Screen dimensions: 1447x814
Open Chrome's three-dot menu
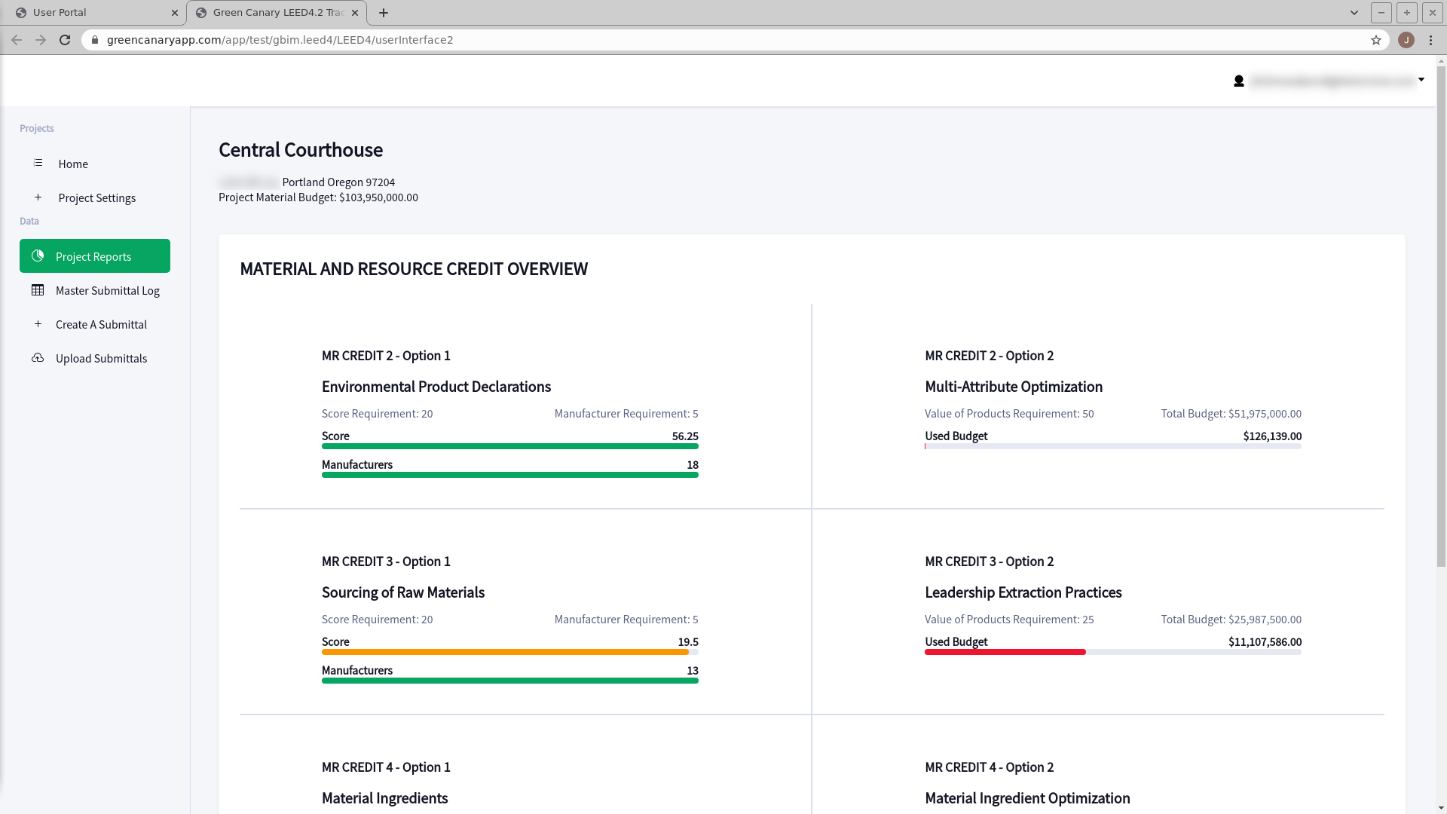pyautogui.click(x=1430, y=40)
